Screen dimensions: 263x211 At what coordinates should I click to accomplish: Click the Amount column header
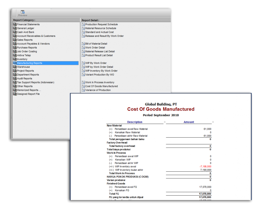point(189,122)
